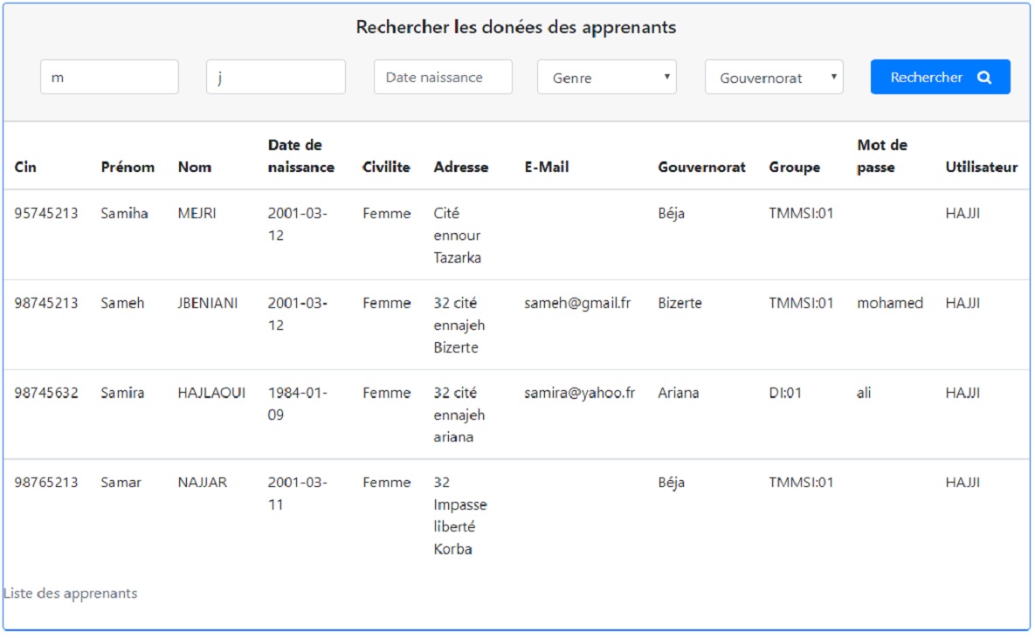This screenshot has width=1035, height=638.
Task: Click the Gouvernorat column header
Action: point(701,167)
